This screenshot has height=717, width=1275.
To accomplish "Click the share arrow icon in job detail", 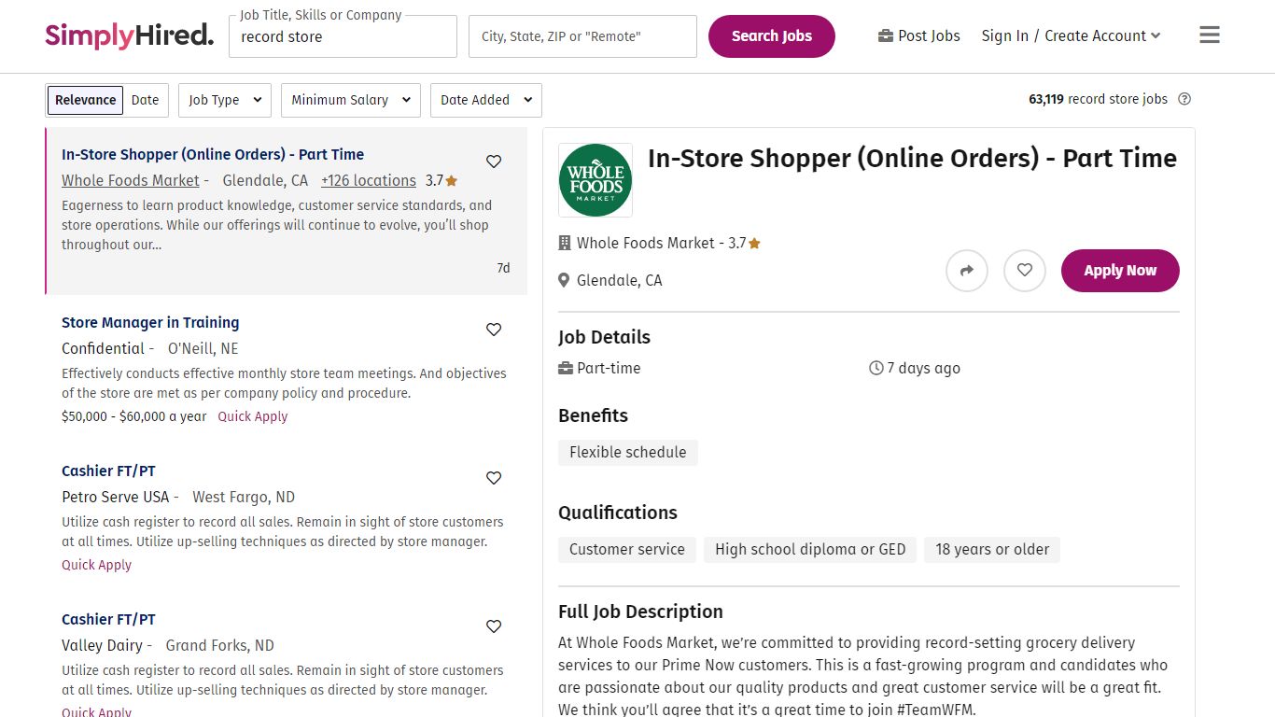I will (x=967, y=271).
